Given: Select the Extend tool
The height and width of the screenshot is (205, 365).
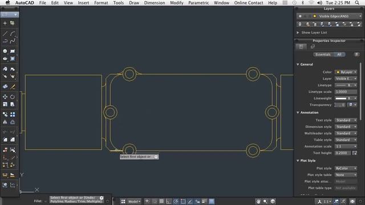Looking at the screenshot, I should (13, 132).
